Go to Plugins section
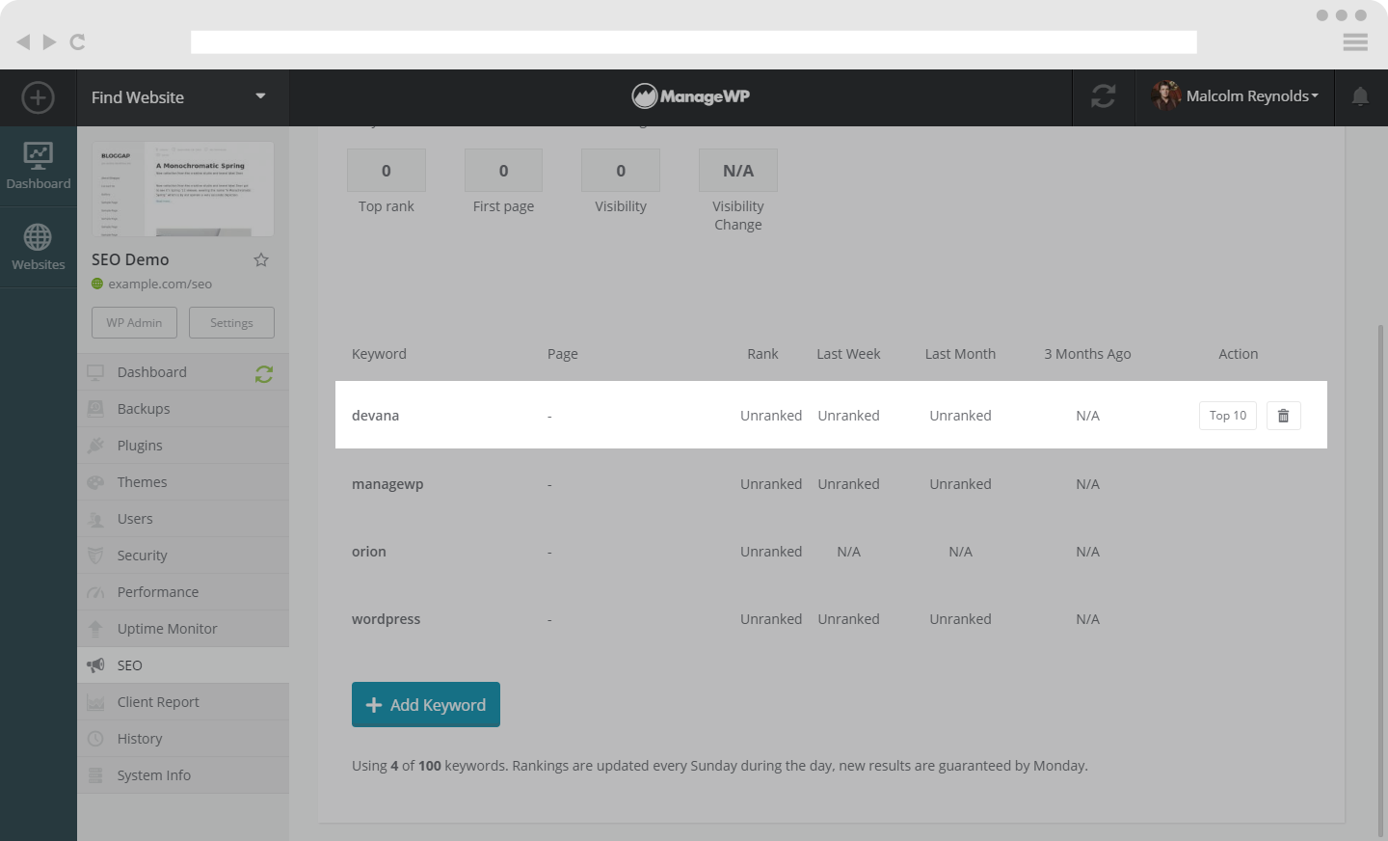Viewport: 1388px width, 841px height. [x=183, y=446]
